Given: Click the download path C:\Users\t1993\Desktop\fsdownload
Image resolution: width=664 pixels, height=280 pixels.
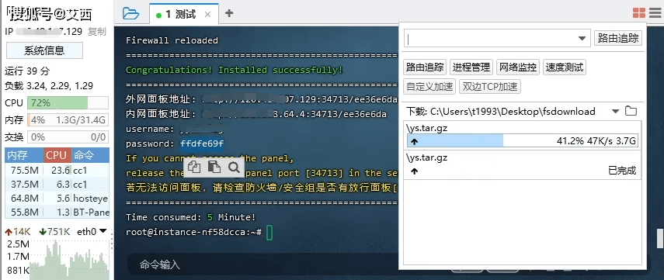Looking at the screenshot, I should pos(513,111).
